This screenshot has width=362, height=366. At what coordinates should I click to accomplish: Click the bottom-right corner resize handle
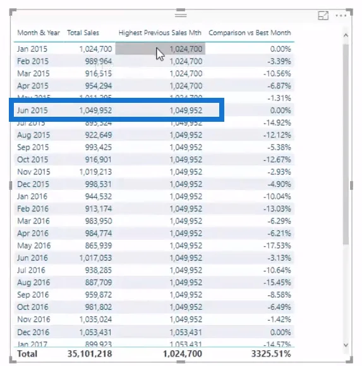click(349, 360)
